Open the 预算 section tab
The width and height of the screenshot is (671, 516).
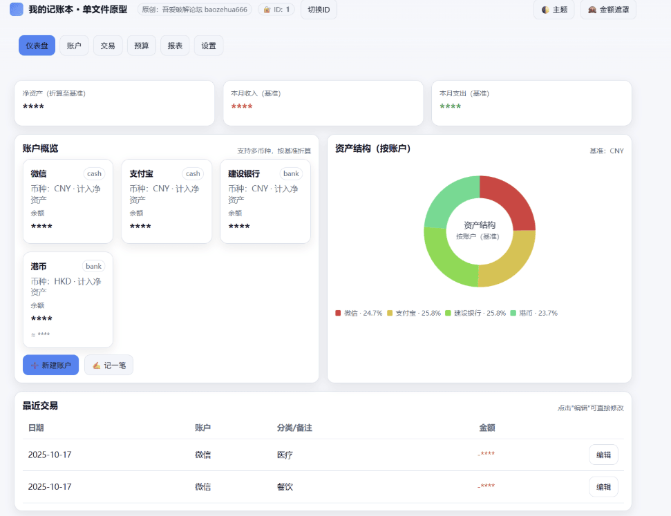141,45
